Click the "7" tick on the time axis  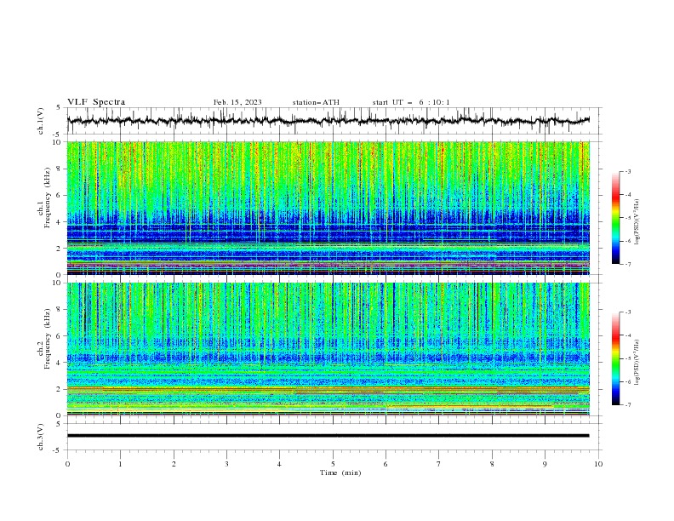click(x=439, y=464)
